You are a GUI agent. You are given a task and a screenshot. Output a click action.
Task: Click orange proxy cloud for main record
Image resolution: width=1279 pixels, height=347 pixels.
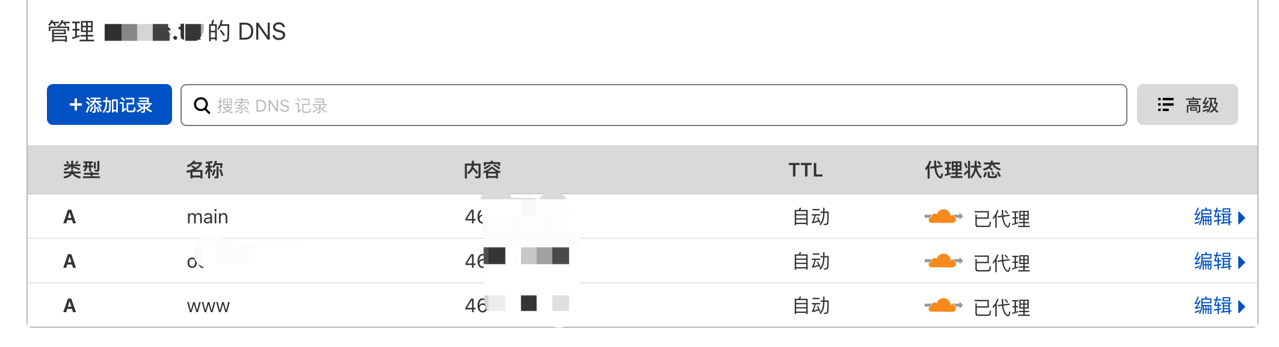[x=943, y=217]
